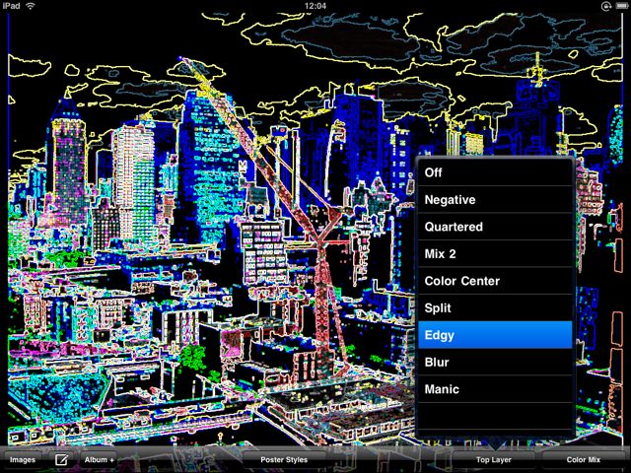Choose the Blur effect
Image resolution: width=631 pixels, height=473 pixels.
[x=495, y=362]
